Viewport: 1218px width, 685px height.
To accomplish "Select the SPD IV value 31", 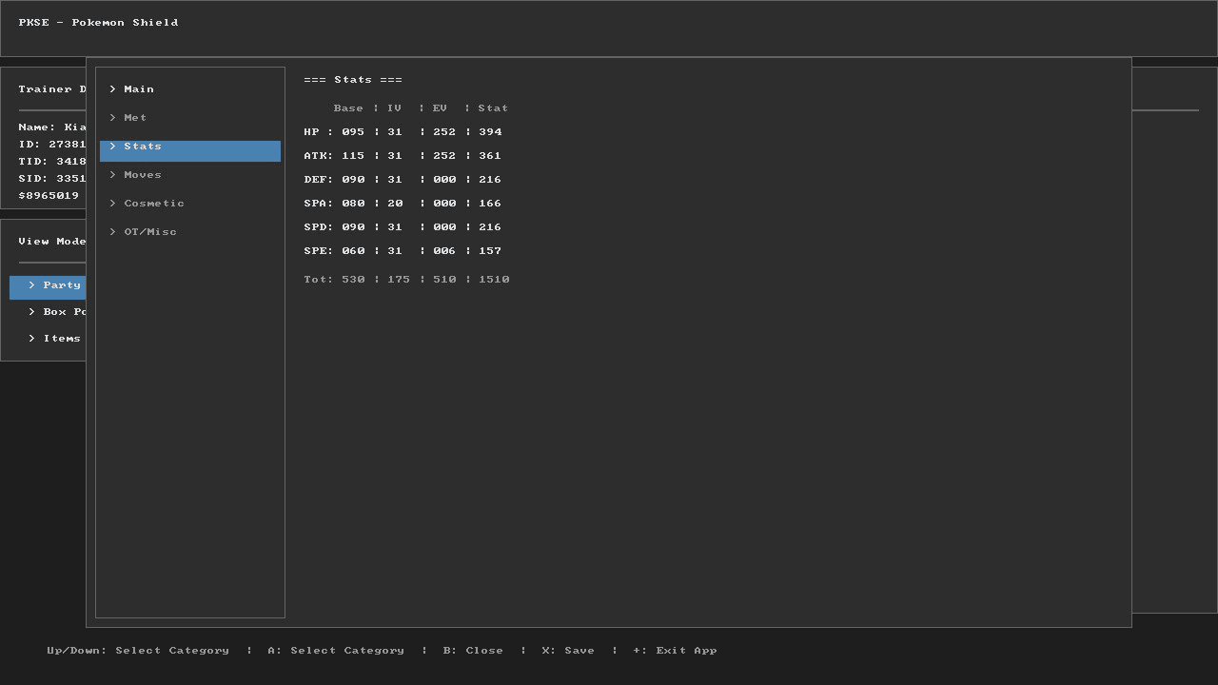I will click(395, 227).
